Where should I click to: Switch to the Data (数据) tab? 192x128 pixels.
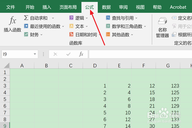tap(106, 7)
